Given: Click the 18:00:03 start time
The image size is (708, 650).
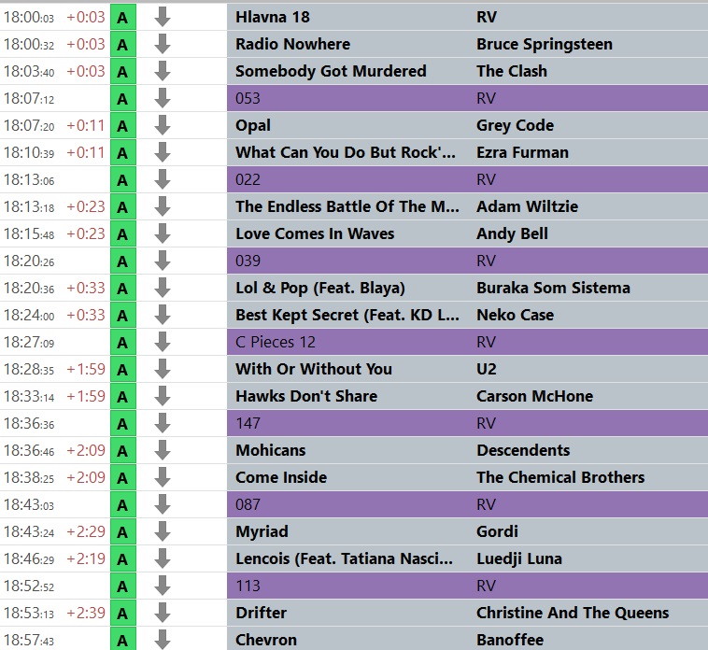Looking at the screenshot, I should (x=29, y=18).
